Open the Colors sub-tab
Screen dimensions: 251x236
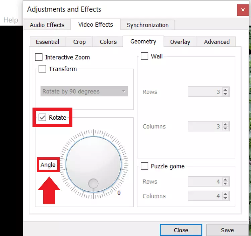click(x=108, y=42)
